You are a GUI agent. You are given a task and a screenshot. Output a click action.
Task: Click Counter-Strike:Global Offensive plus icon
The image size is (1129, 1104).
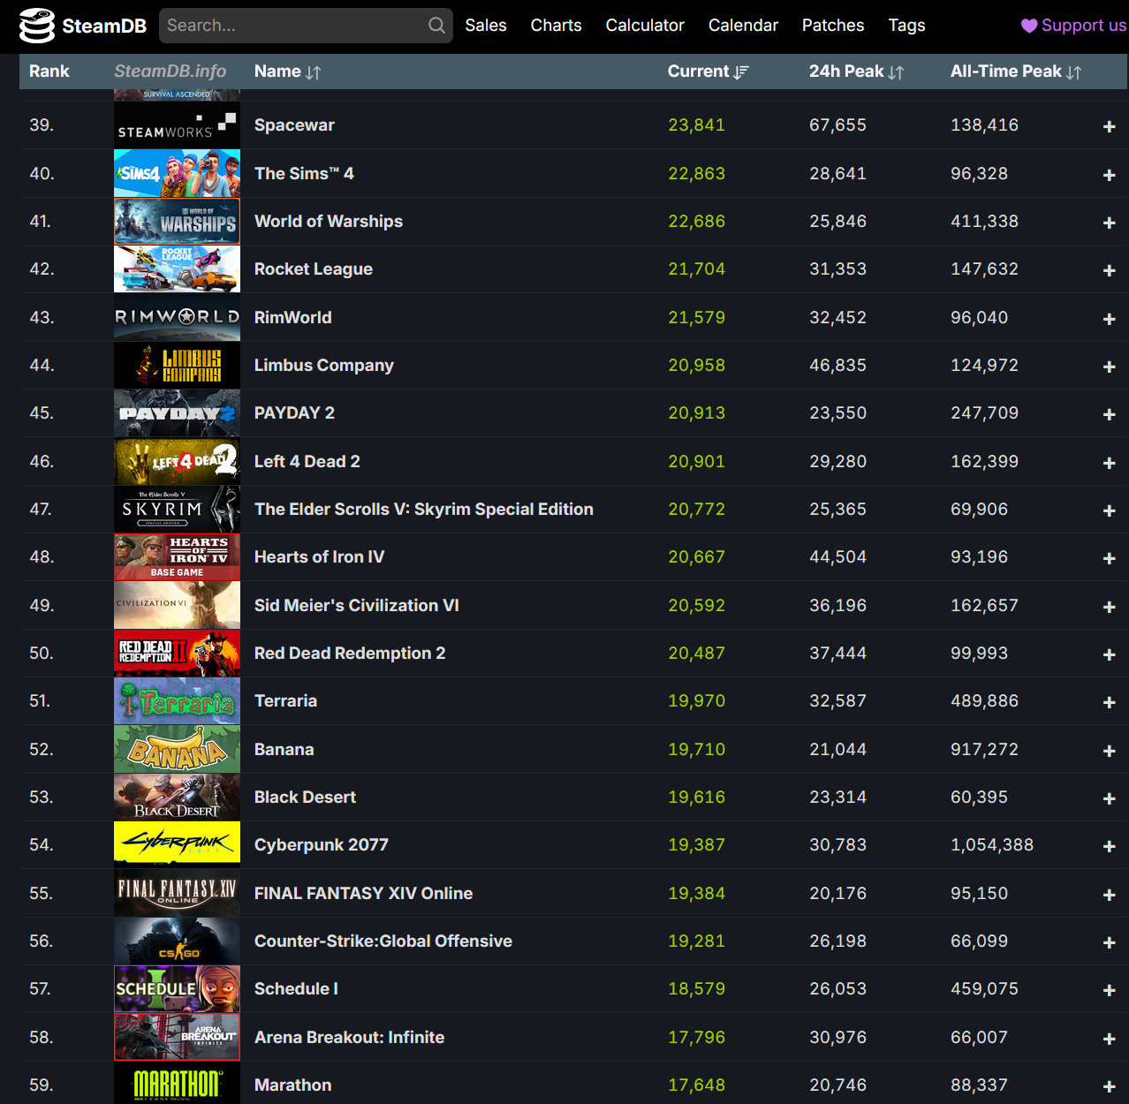(1110, 942)
